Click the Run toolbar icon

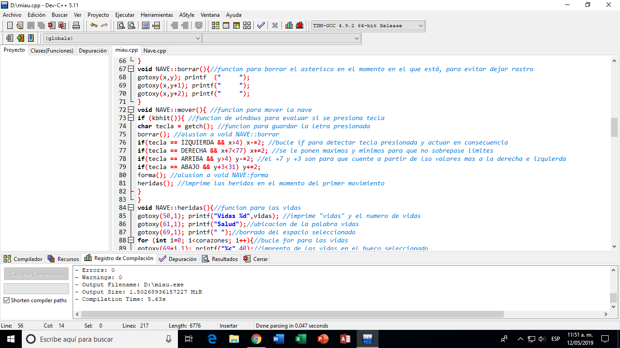[x=226, y=25]
